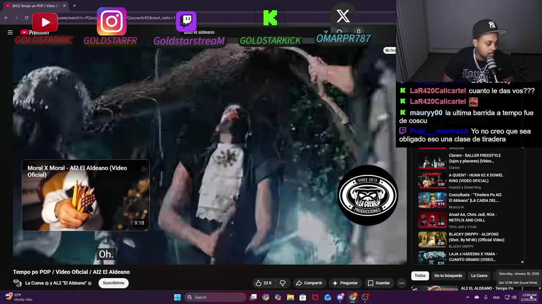This screenshot has height=304, width=542.
Task: Open the Windows Start menu
Action: pyautogui.click(x=177, y=297)
